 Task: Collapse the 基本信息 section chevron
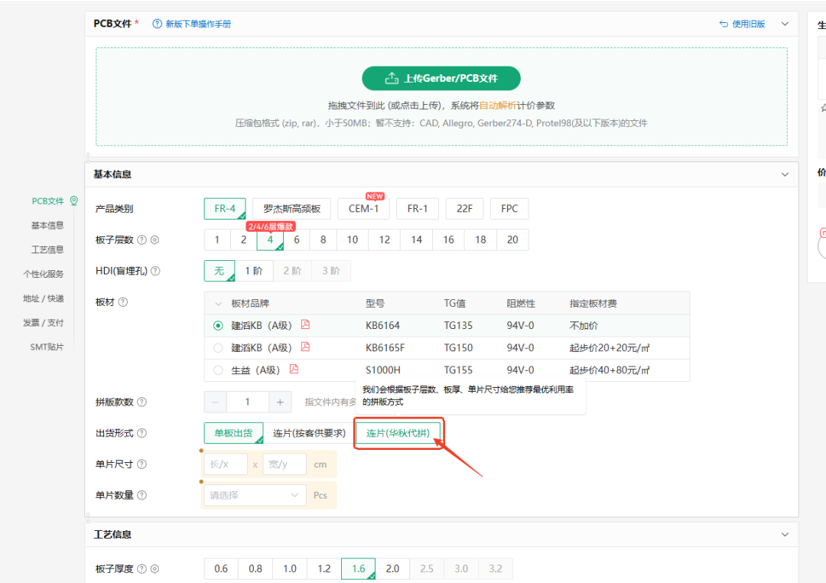[785, 174]
